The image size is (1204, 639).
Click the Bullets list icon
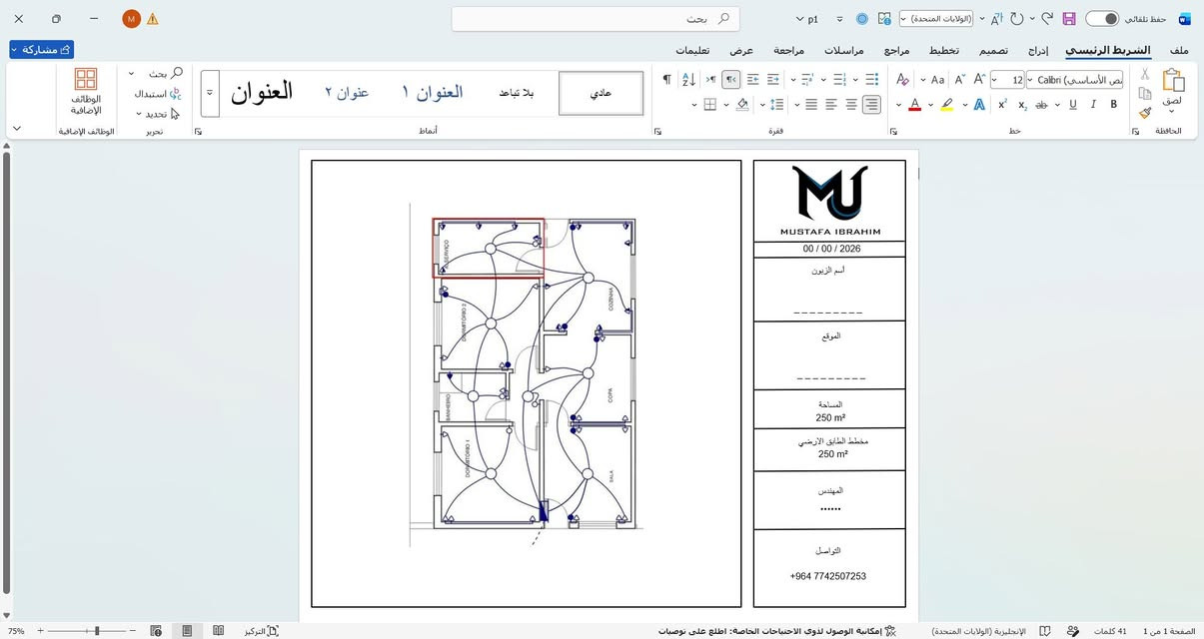pyautogui.click(x=871, y=80)
